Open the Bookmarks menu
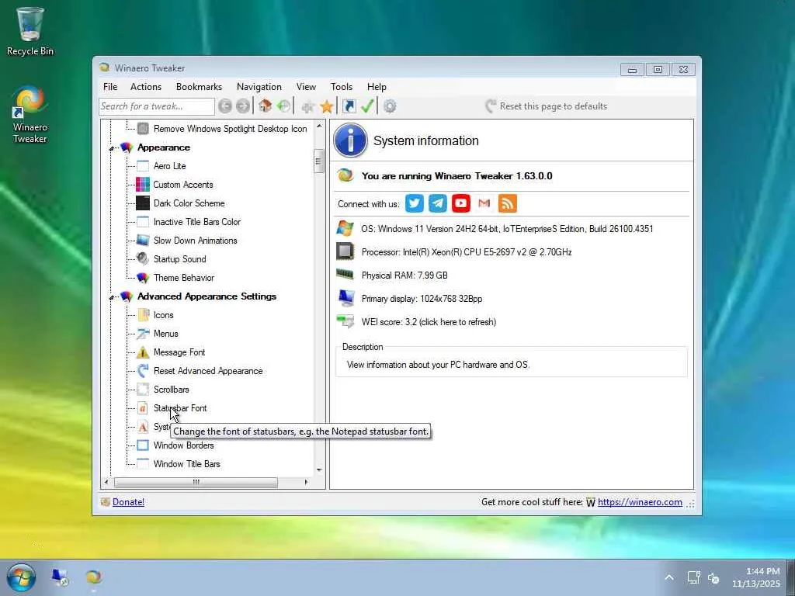Screen dimensions: 795x596 200,87
